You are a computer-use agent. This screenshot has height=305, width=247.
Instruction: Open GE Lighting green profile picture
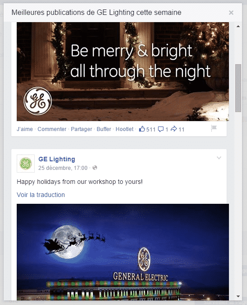click(26, 164)
